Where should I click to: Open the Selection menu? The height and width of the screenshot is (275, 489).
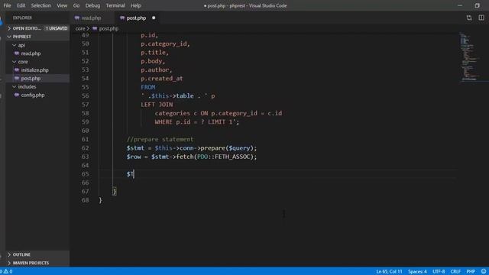[x=40, y=5]
